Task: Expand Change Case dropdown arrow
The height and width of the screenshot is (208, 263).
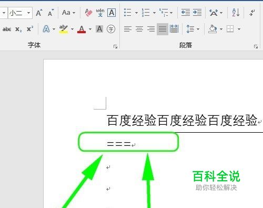Action: click(74, 13)
